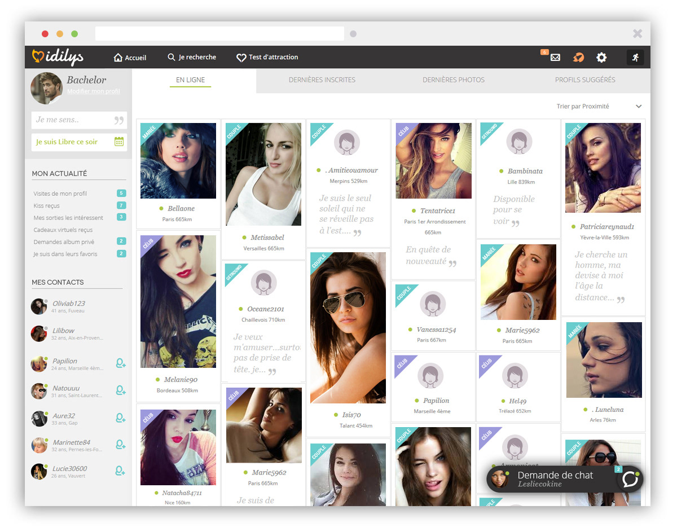Switch to the DERNIÈRES INSCRITES tab
The image size is (677, 527).
[x=322, y=80]
